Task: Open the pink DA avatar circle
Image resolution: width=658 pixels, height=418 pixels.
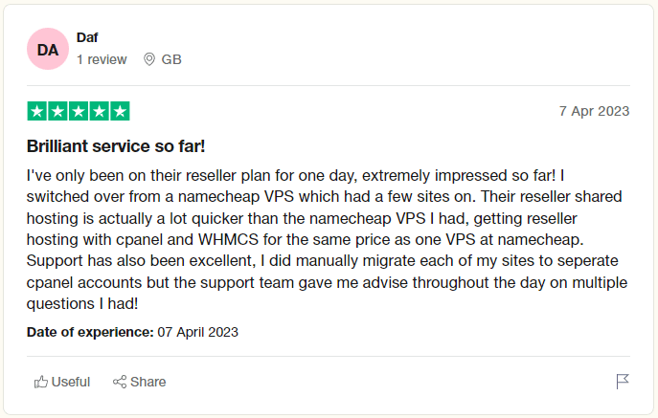Action: click(48, 49)
